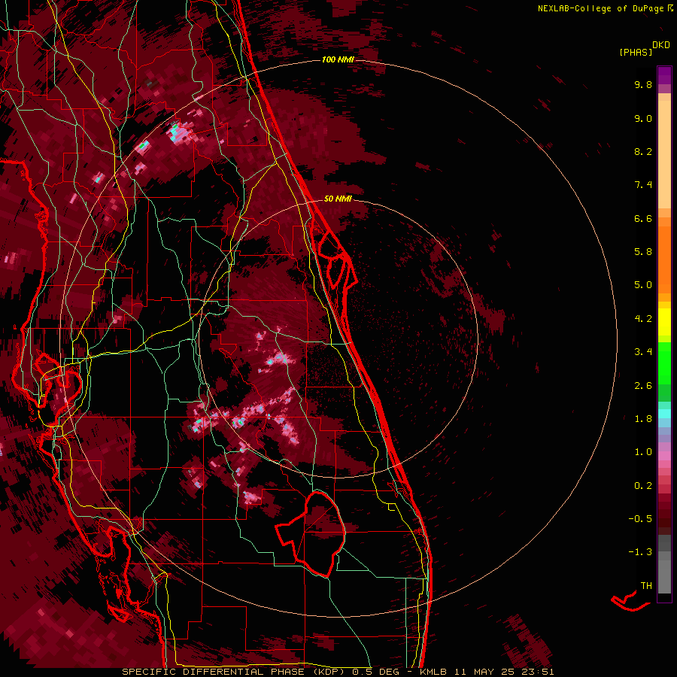This screenshot has height=677, width=677.
Task: Click the 50 NMI range ring label
Action: (x=338, y=199)
